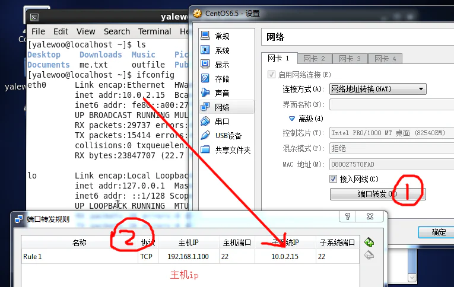The image size is (454, 287).
Task: Click the 端口转发 port forwarding button
Action: 377,194
